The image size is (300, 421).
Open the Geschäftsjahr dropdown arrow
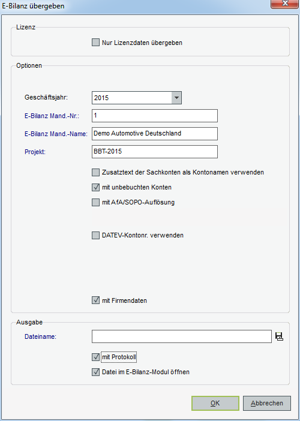click(176, 98)
